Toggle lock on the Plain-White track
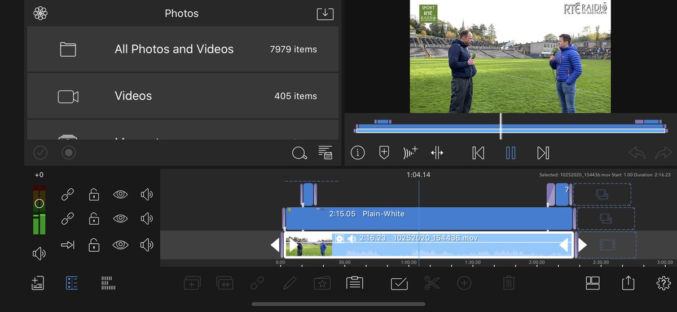The width and height of the screenshot is (677, 312). 94,218
